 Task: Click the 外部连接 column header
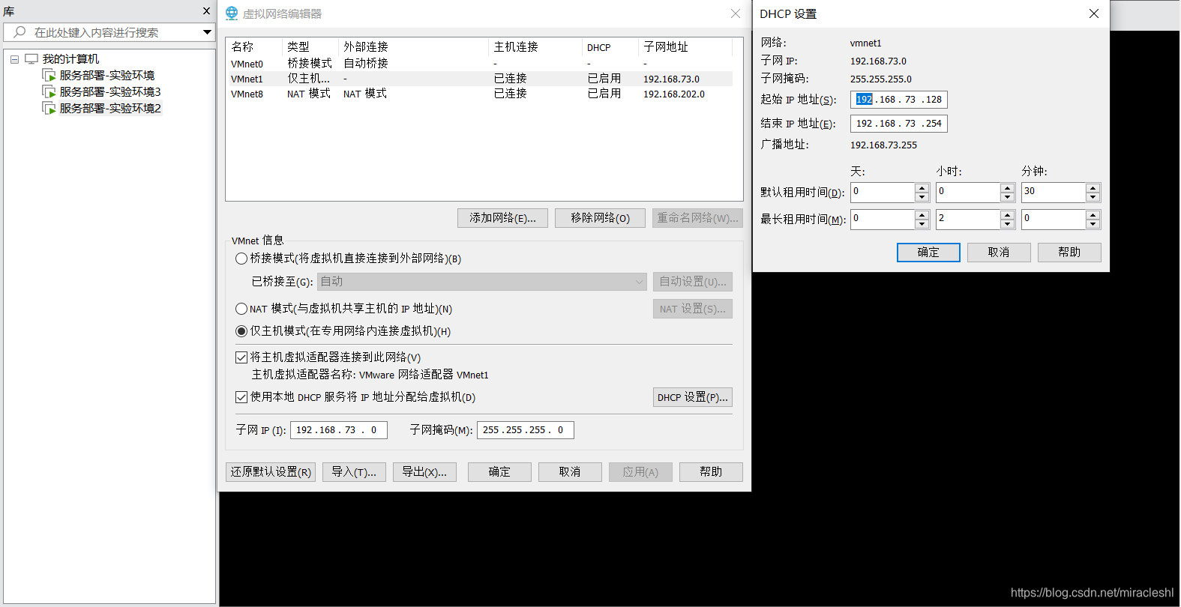(x=413, y=47)
